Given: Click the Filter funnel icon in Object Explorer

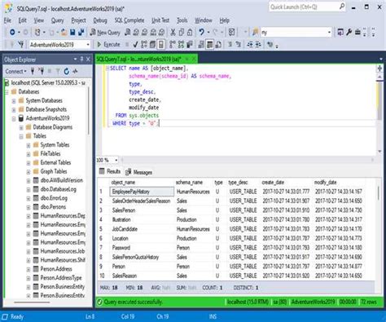Looking at the screenshot, I should 58,72.
